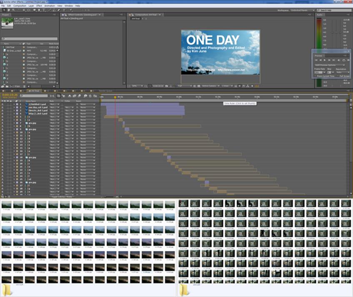
Task: Select the Hand tool
Action: click(x=9, y=10)
